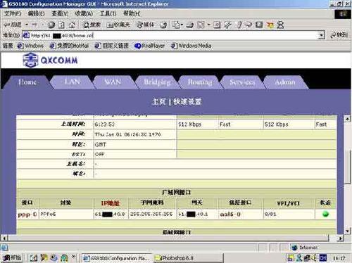Open the Back button history dropdown arrow

click(27, 25)
